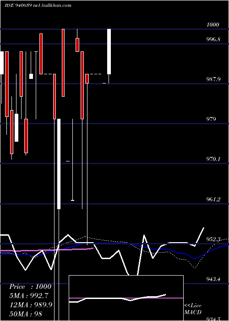Click the 970.1 price axis label
This screenshot has height=321, width=229.
click(213, 159)
